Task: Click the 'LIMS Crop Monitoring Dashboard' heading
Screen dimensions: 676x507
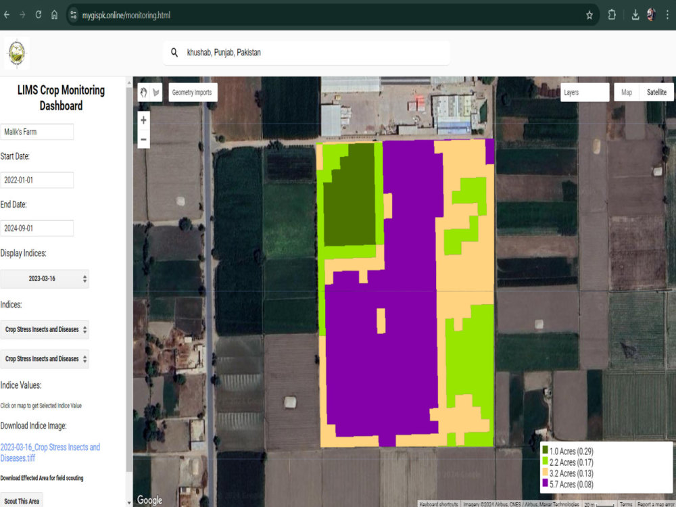Action: [x=62, y=98]
